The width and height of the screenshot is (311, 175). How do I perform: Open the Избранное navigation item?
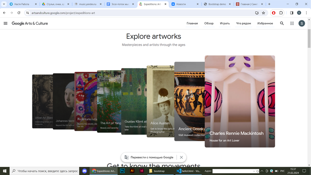pyautogui.click(x=265, y=23)
